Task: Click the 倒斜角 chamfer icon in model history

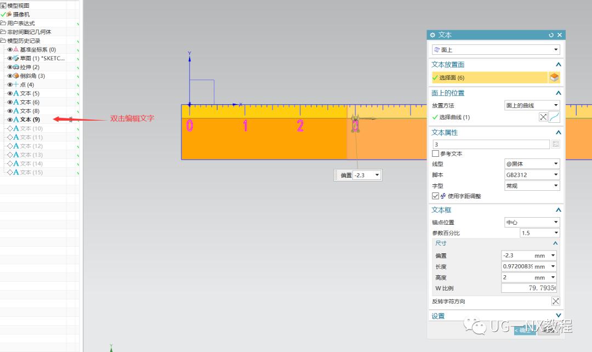Action: point(16,76)
